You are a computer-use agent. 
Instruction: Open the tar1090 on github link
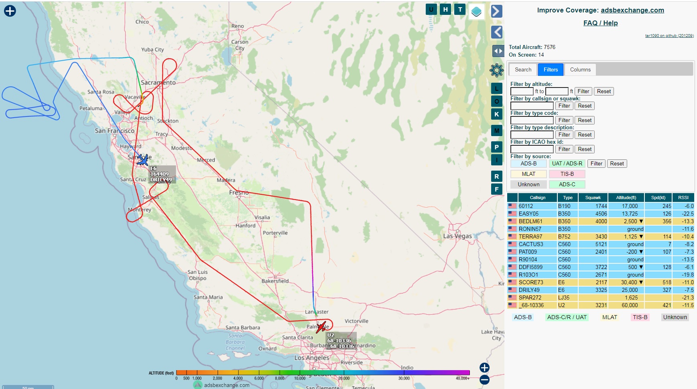[669, 36]
